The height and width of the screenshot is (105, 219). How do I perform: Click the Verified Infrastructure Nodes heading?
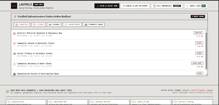(x=44, y=17)
